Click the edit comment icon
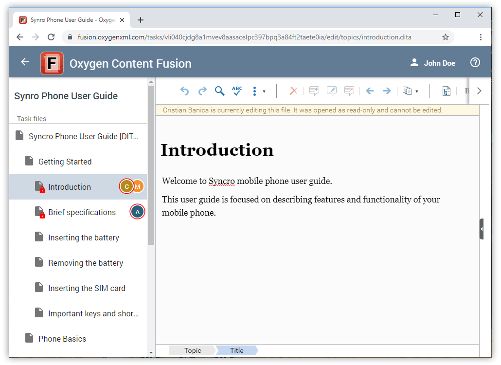 pyautogui.click(x=332, y=91)
